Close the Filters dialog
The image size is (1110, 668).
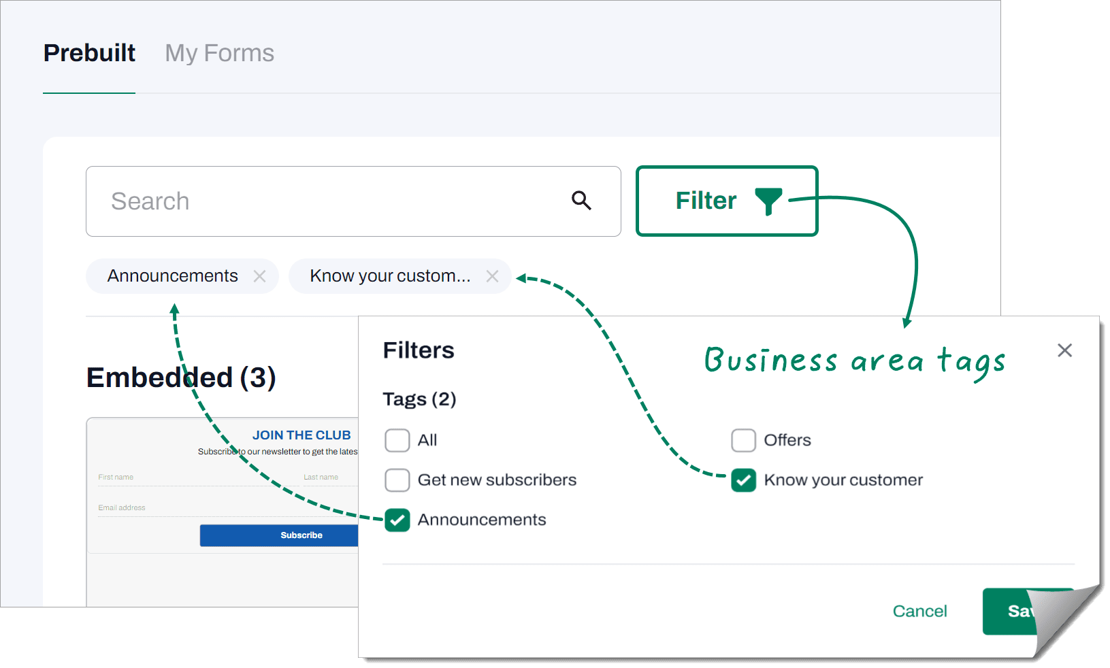tap(1064, 350)
